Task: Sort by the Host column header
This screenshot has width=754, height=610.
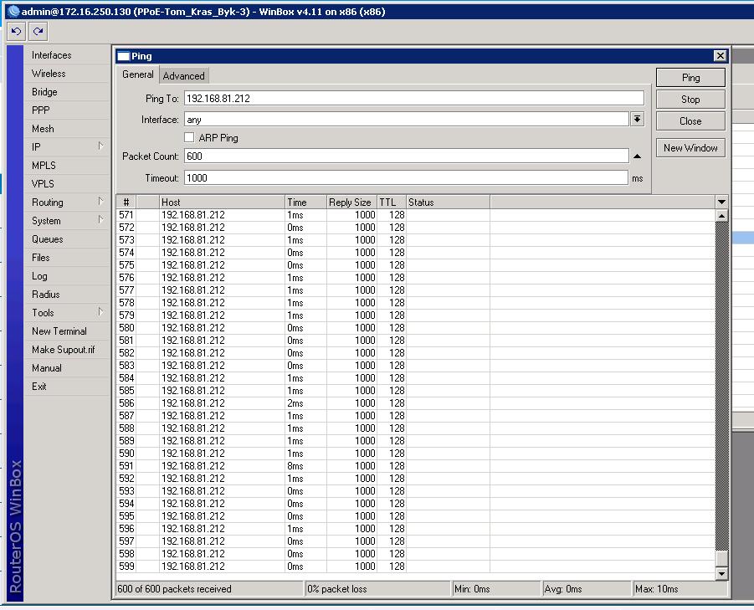Action: click(x=222, y=202)
